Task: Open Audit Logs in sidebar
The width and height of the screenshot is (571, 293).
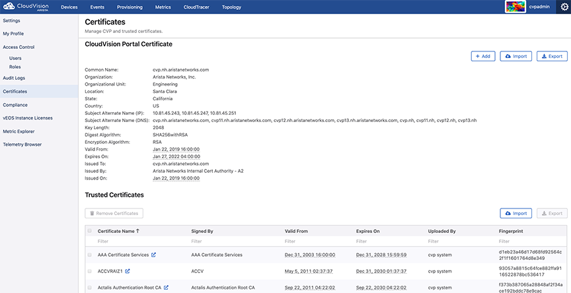Action: point(14,78)
